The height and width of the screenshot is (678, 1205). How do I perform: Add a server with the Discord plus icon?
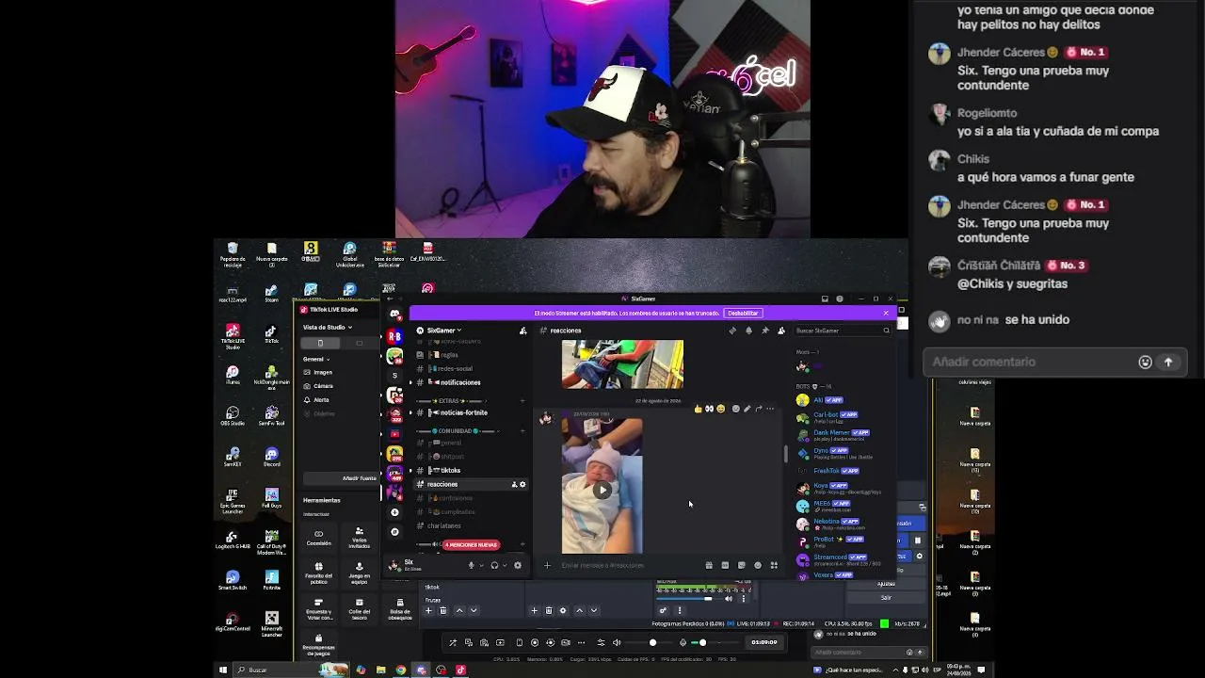coord(394,512)
